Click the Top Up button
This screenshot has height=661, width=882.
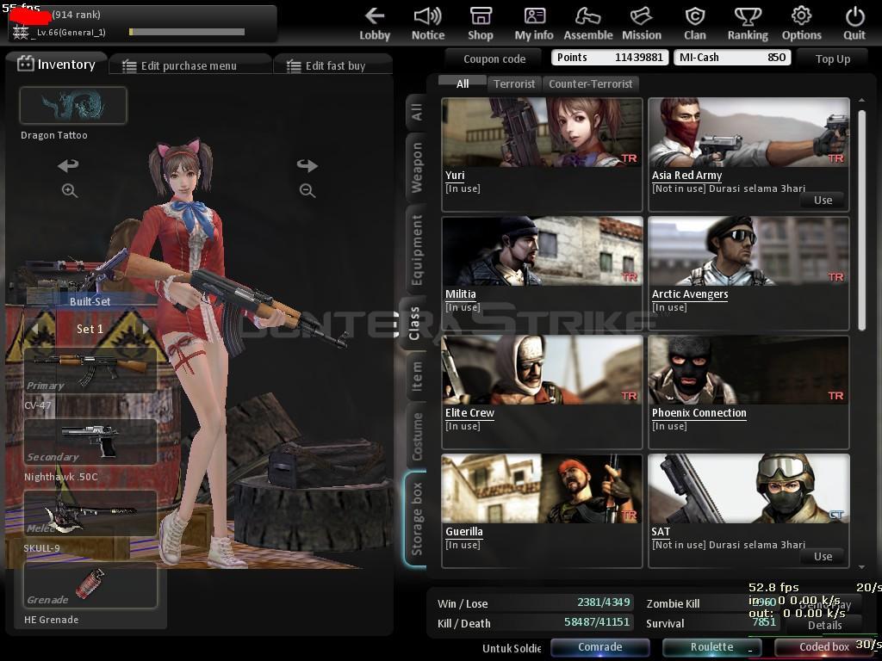833,59
